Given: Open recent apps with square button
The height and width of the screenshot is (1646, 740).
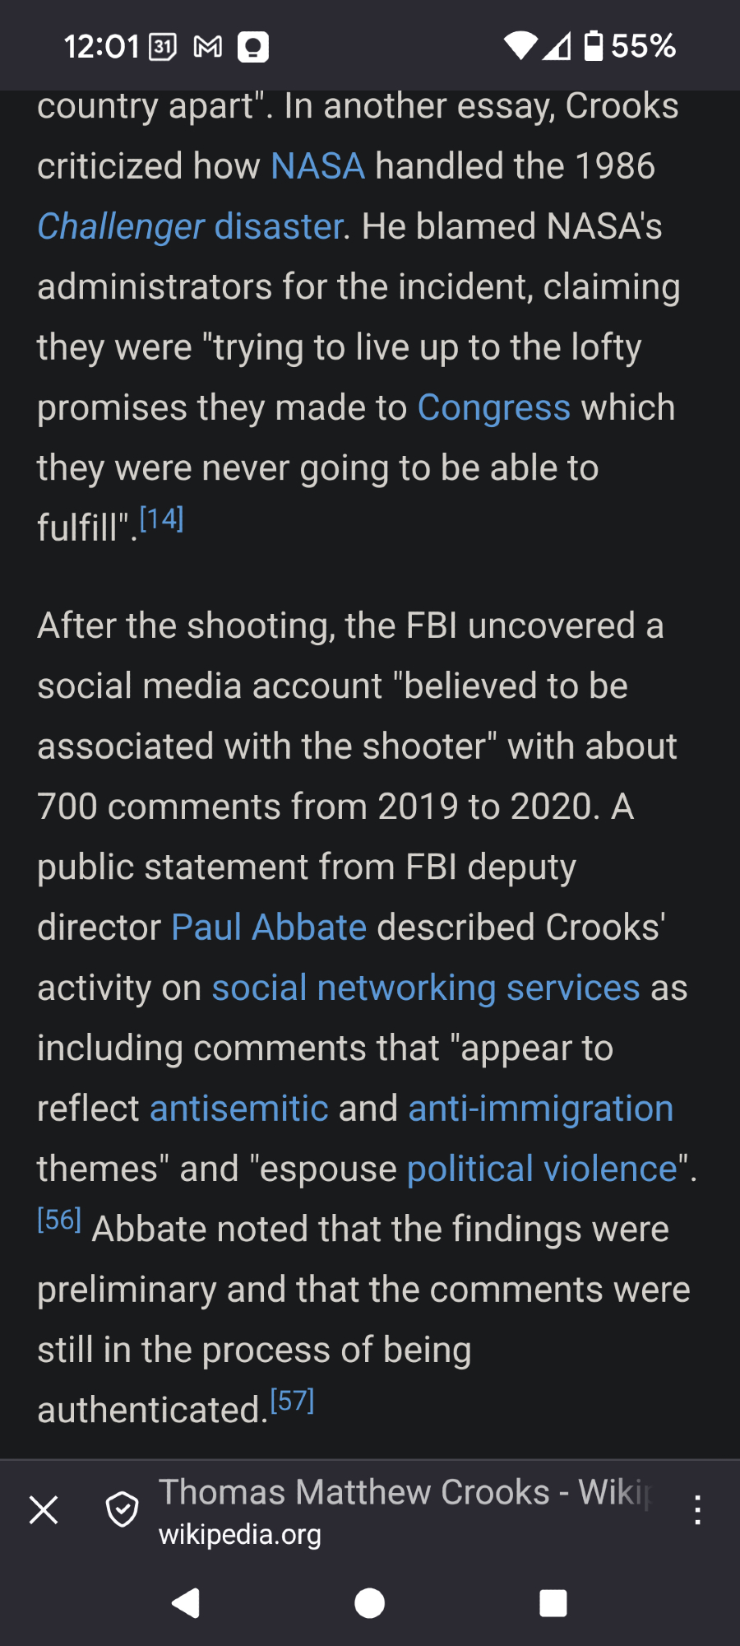Looking at the screenshot, I should (553, 1603).
